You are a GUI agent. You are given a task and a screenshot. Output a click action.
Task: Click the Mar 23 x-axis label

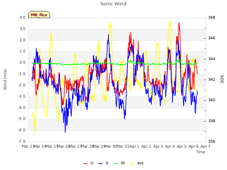[x=28, y=146]
